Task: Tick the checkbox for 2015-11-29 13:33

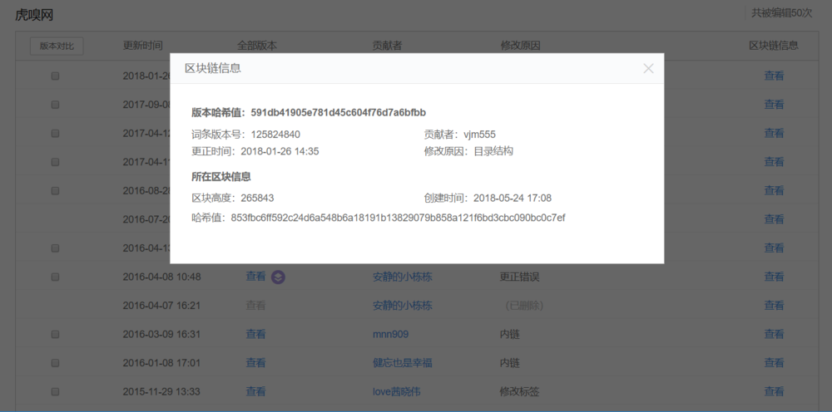Action: [55, 391]
